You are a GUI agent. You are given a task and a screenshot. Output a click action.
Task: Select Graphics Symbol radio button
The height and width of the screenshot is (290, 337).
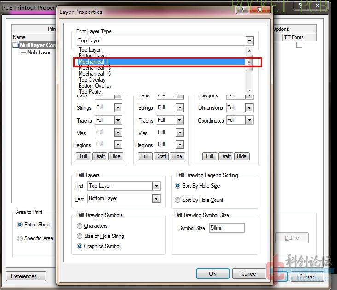[x=80, y=246]
